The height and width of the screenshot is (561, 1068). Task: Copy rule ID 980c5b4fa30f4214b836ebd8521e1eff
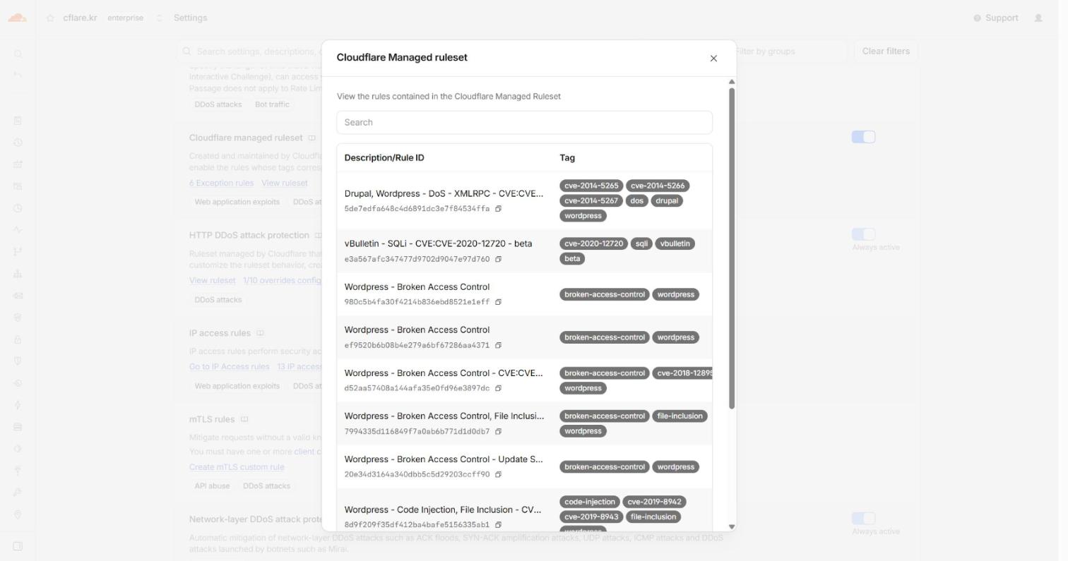pos(498,302)
